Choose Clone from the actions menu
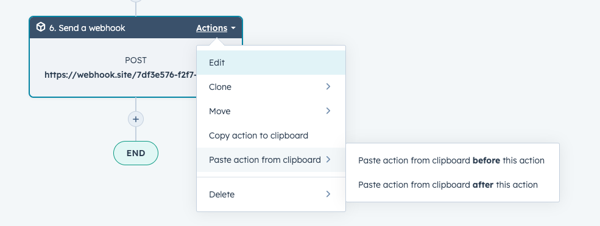The width and height of the screenshot is (600, 226). pos(271,87)
